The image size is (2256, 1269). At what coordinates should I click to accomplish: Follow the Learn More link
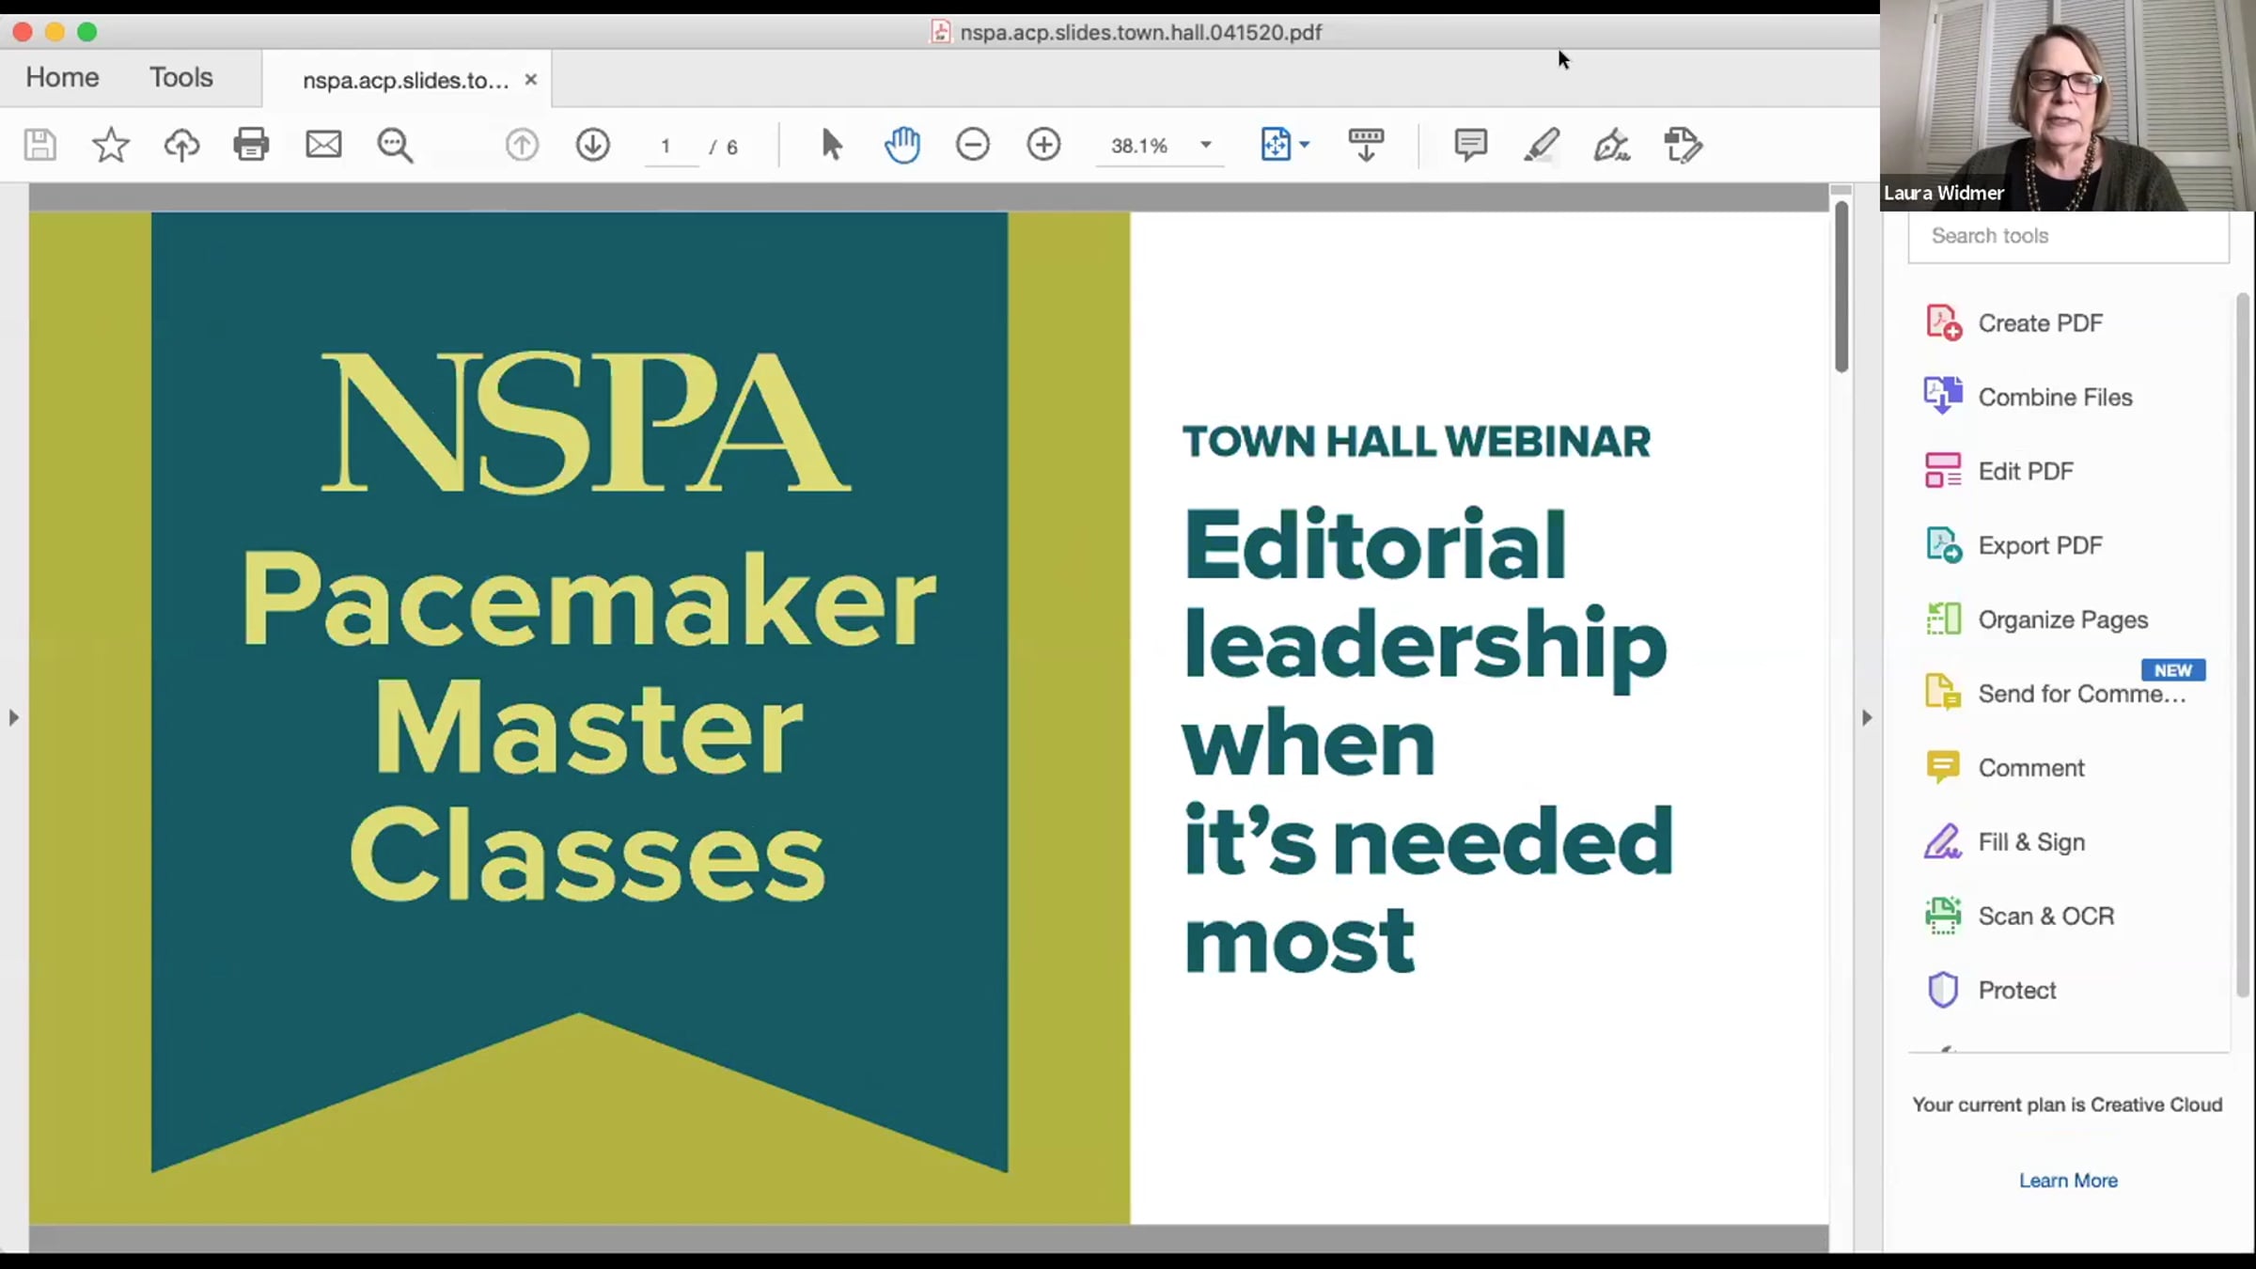(2068, 1180)
